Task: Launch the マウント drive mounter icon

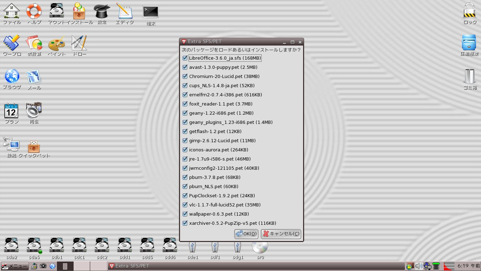Action: (x=57, y=11)
